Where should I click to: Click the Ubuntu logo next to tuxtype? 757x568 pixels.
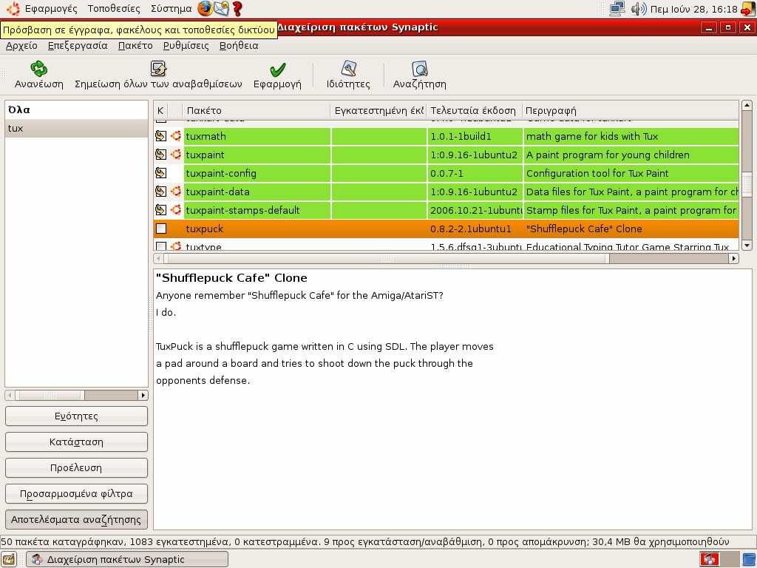[176, 246]
